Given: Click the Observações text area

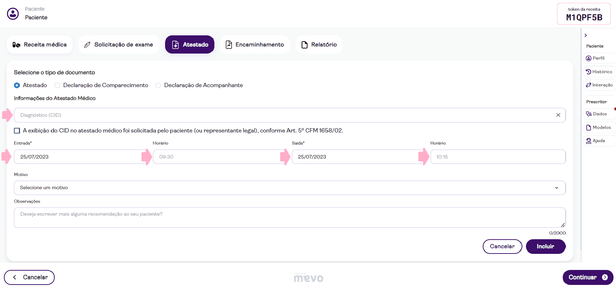Looking at the screenshot, I should click(x=289, y=217).
